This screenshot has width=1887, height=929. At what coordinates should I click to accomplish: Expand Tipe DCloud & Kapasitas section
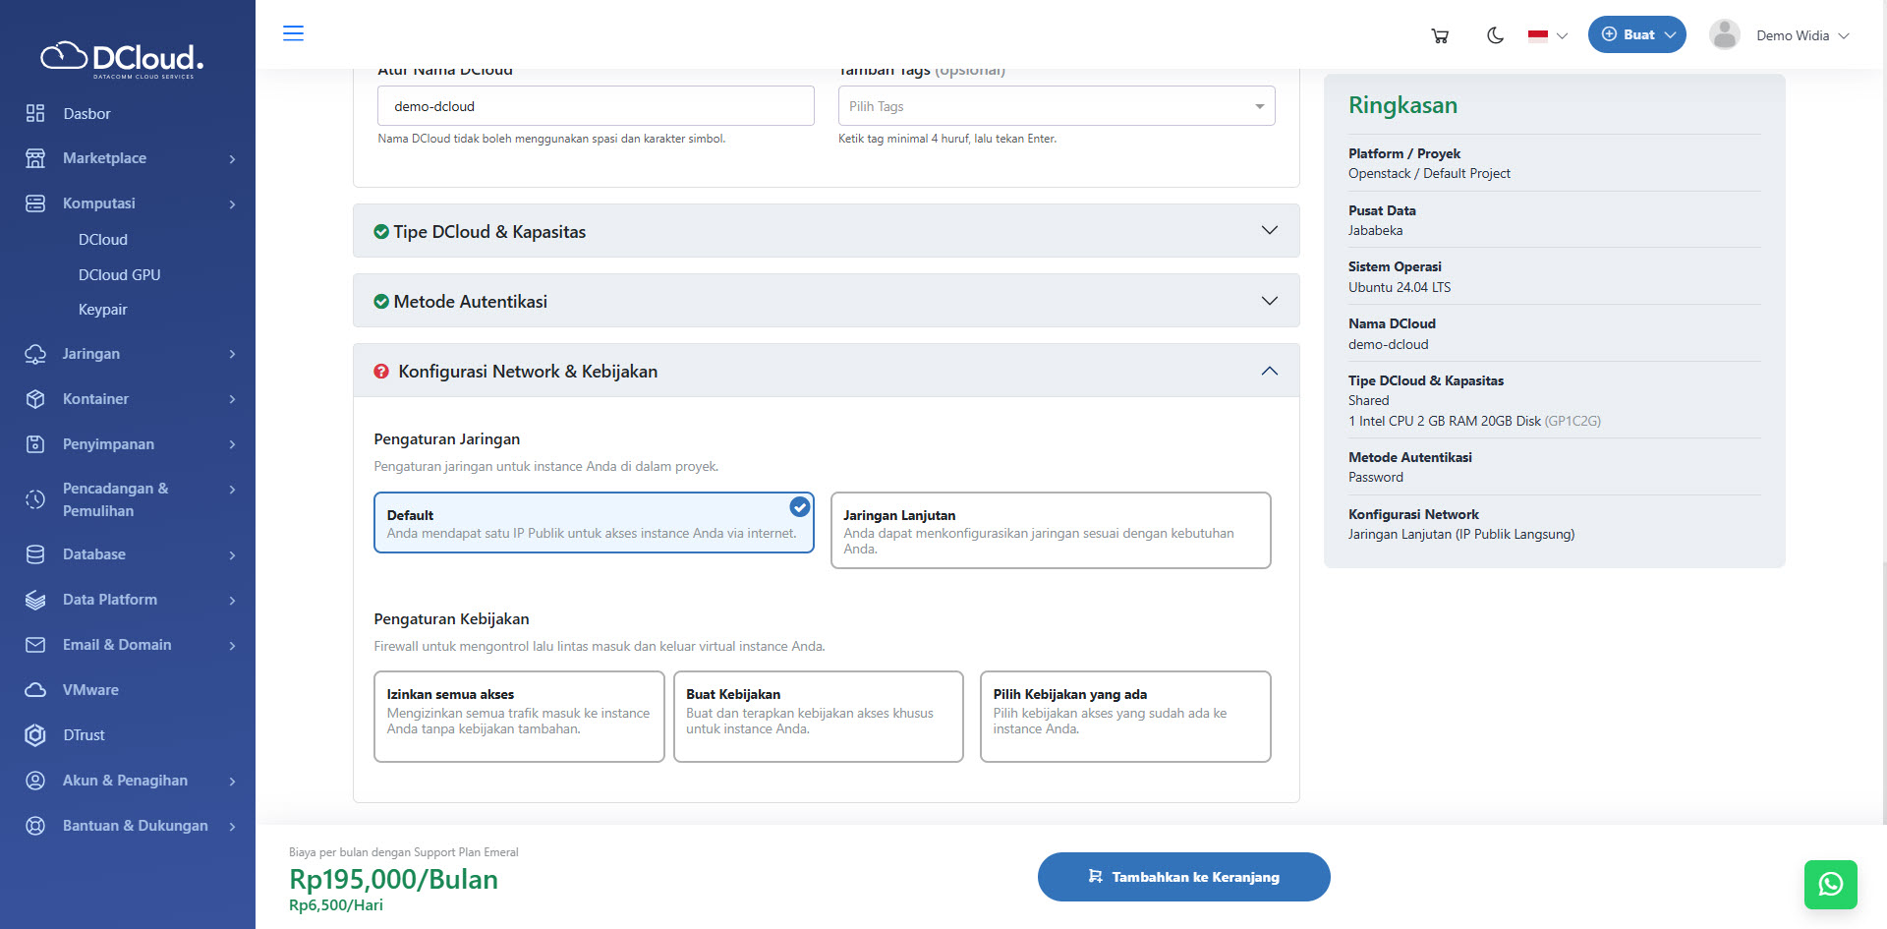[x=826, y=231]
